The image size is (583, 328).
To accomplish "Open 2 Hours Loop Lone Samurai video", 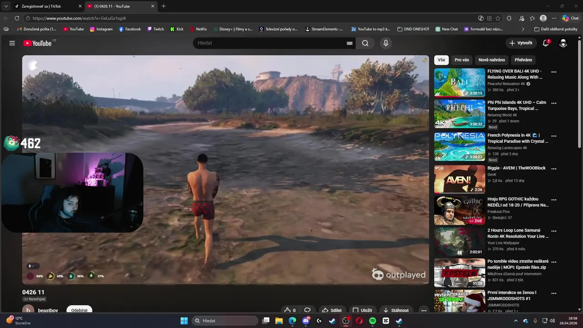I will pyautogui.click(x=460, y=242).
